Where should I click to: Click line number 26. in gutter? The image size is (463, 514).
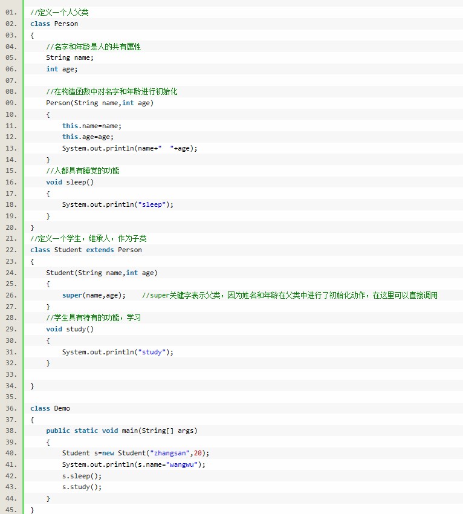pyautogui.click(x=11, y=295)
